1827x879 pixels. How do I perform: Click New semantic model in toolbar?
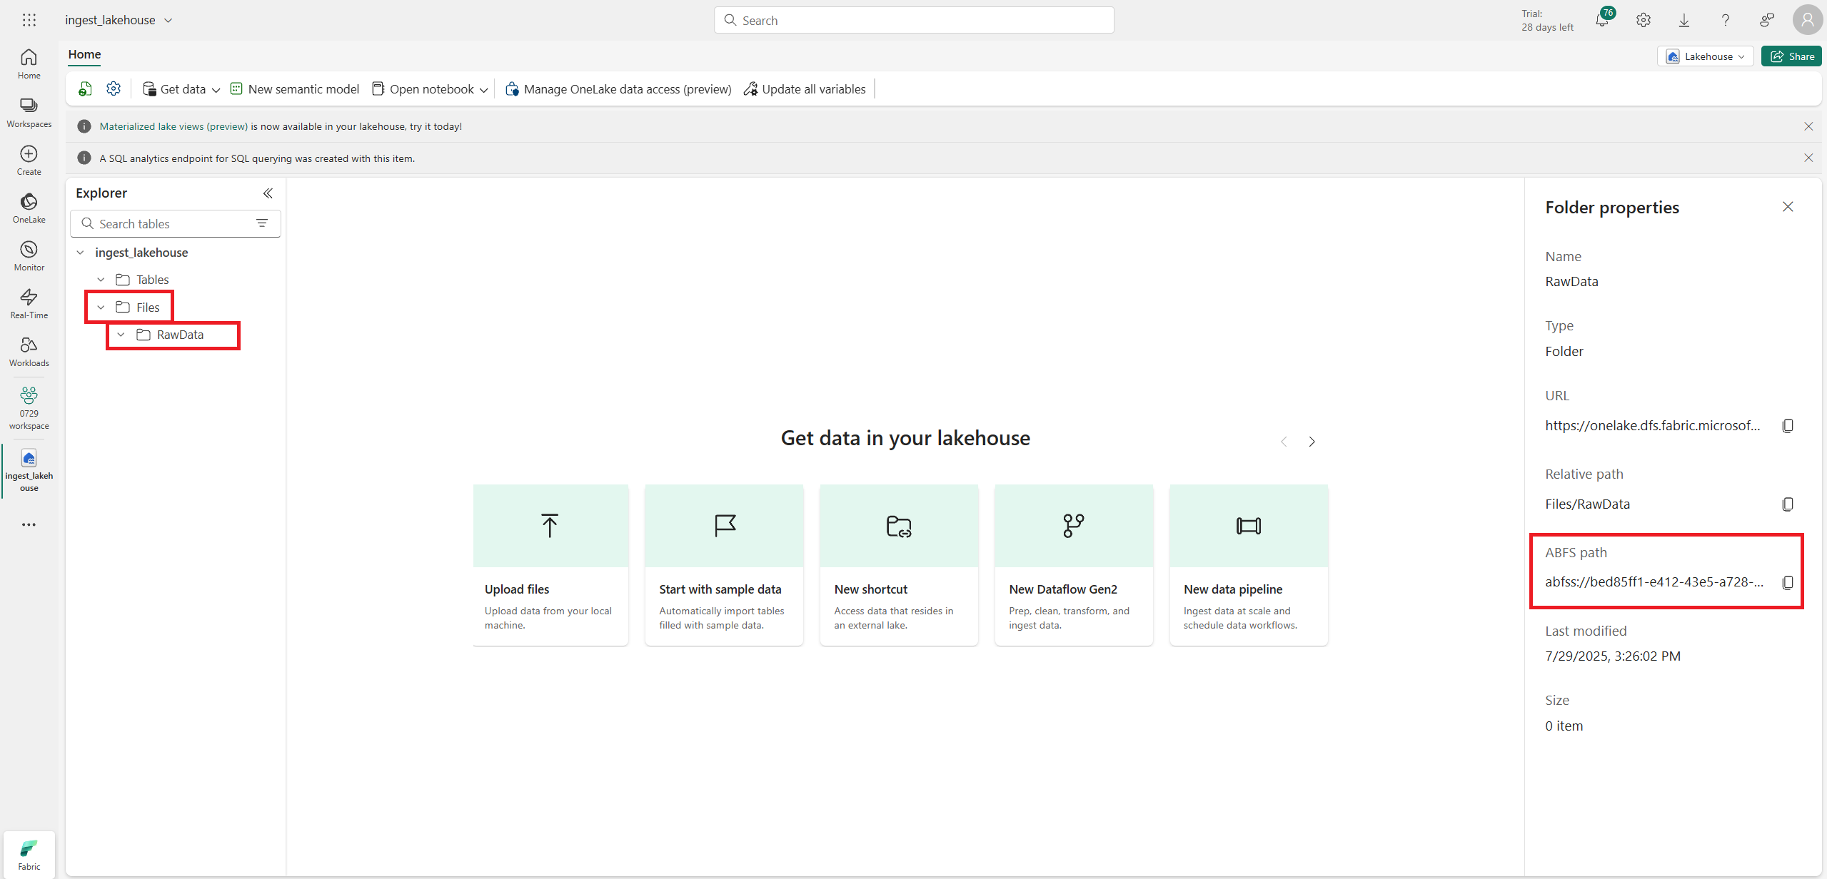(x=295, y=89)
